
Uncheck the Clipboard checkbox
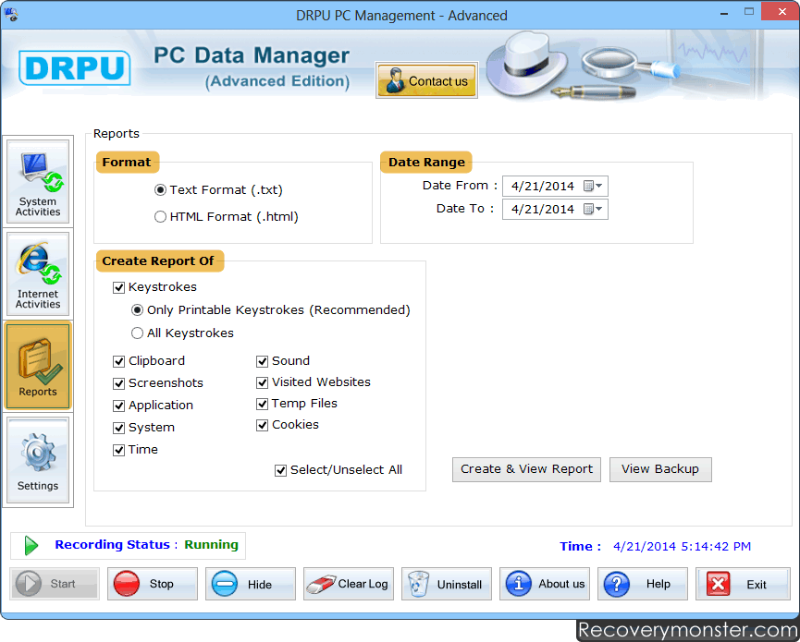click(x=119, y=361)
